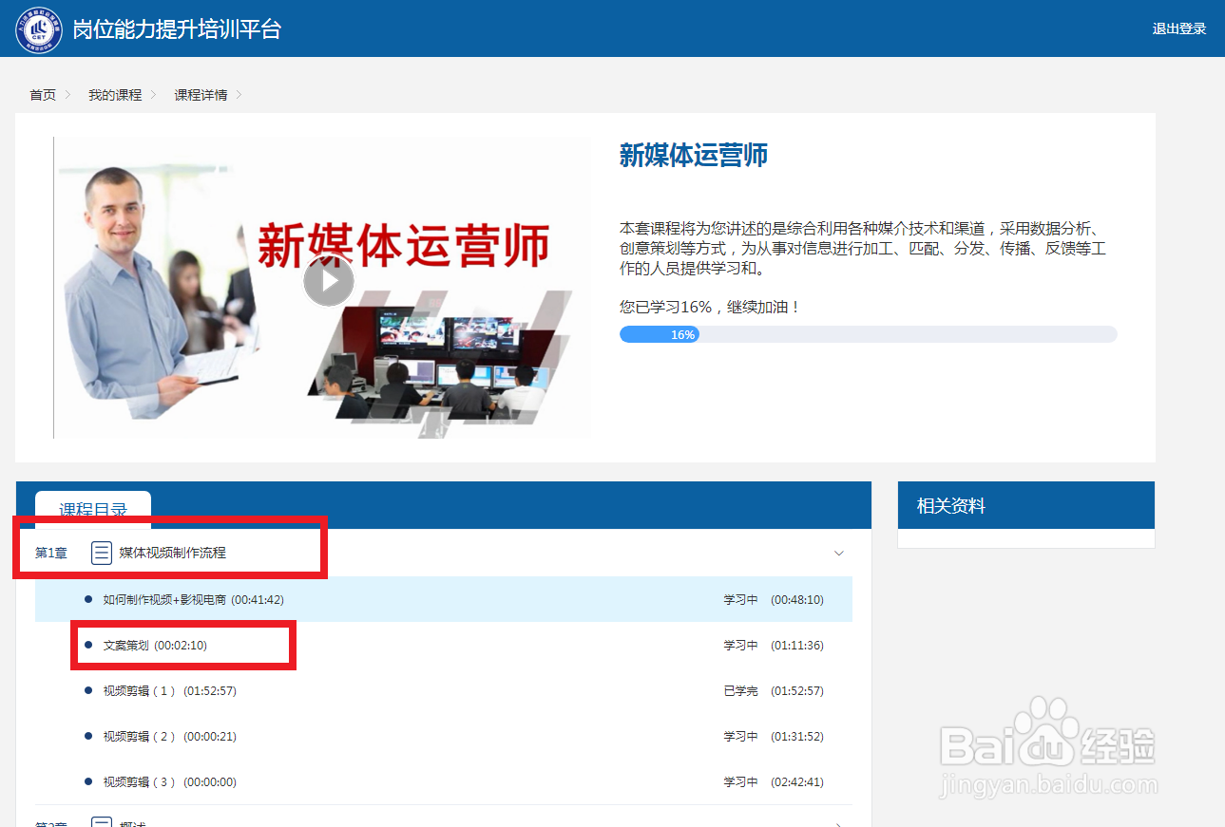Screen dimensions: 1225x827
Task: Log out via 退出登录
Action: [1179, 28]
